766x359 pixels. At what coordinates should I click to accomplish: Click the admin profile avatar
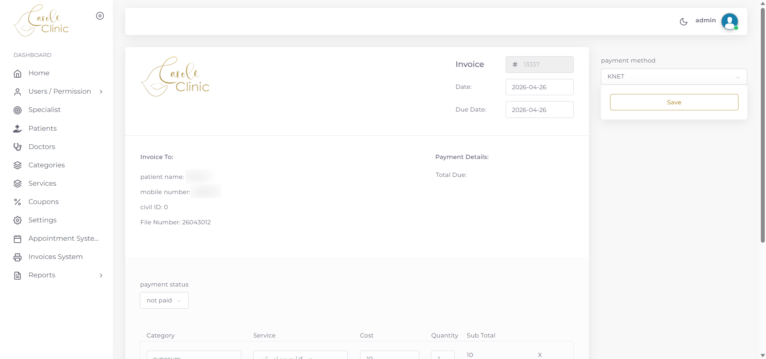729,22
